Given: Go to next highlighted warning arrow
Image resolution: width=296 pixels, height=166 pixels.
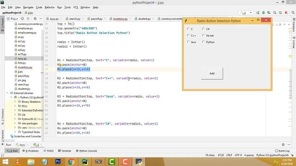Looking at the screenshot, I should pos(289,24).
